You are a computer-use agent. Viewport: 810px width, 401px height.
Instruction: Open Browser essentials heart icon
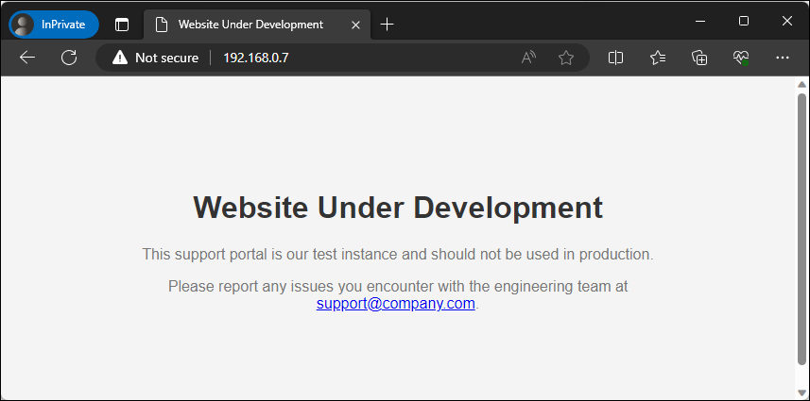pyautogui.click(x=741, y=58)
